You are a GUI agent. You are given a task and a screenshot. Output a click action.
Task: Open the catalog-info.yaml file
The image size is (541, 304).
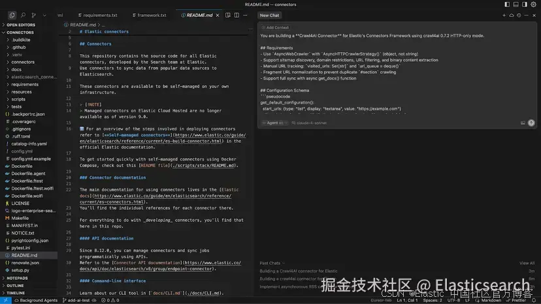(x=29, y=144)
